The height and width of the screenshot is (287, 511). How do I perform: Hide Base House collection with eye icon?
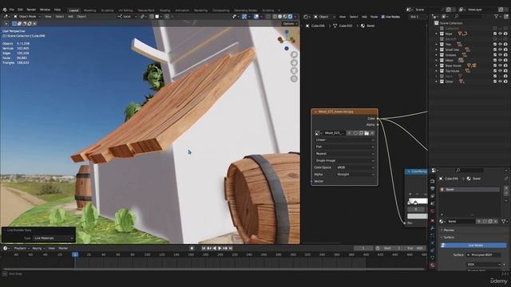(501, 65)
